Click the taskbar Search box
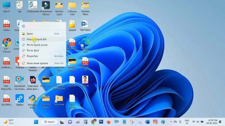Screen dimensions: 225x126 pos(49,122)
